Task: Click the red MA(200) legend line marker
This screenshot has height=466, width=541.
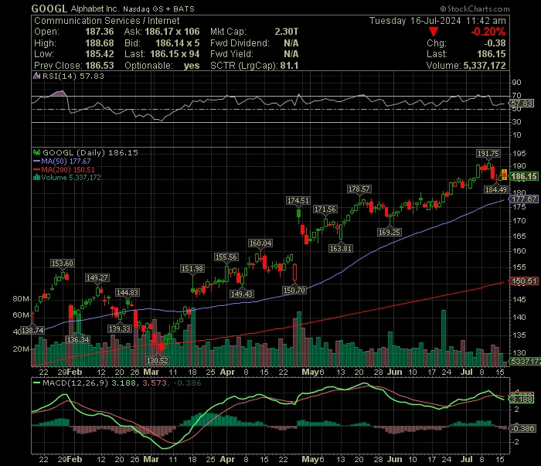Action: coord(36,169)
